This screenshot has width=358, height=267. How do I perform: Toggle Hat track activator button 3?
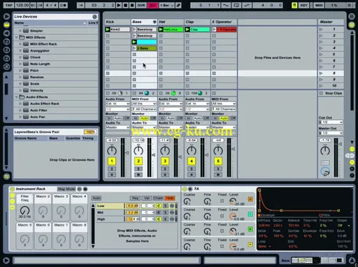[x=165, y=161]
